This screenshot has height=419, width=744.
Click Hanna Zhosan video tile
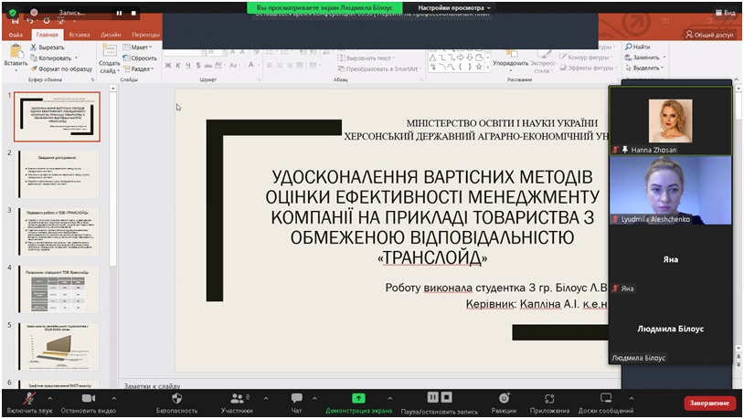[x=670, y=120]
